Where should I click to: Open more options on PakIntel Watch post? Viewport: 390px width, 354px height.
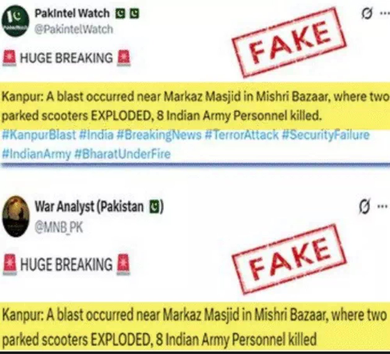tap(384, 14)
